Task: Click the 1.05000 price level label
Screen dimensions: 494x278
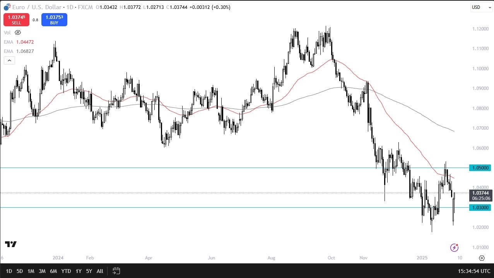Action: (x=480, y=168)
